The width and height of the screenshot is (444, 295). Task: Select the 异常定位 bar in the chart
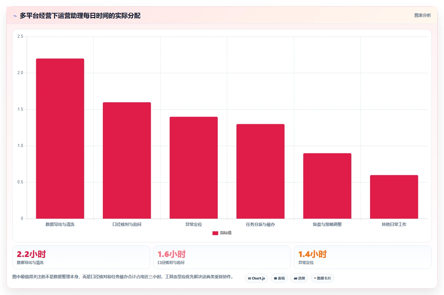tap(194, 168)
